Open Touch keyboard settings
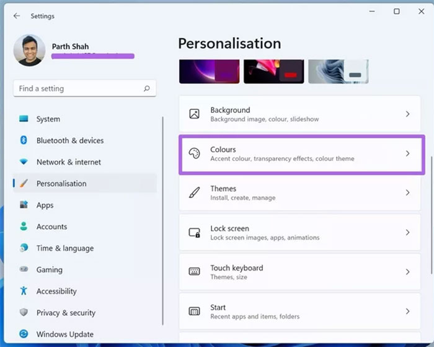The width and height of the screenshot is (434, 347). 236,272
